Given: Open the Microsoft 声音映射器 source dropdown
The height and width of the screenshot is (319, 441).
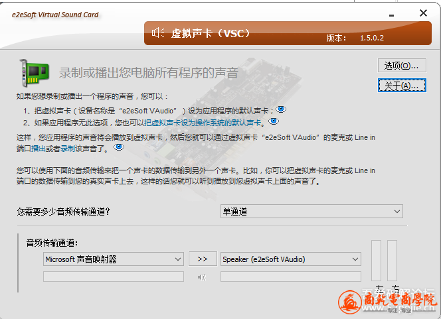Looking at the screenshot, I should click(114, 259).
